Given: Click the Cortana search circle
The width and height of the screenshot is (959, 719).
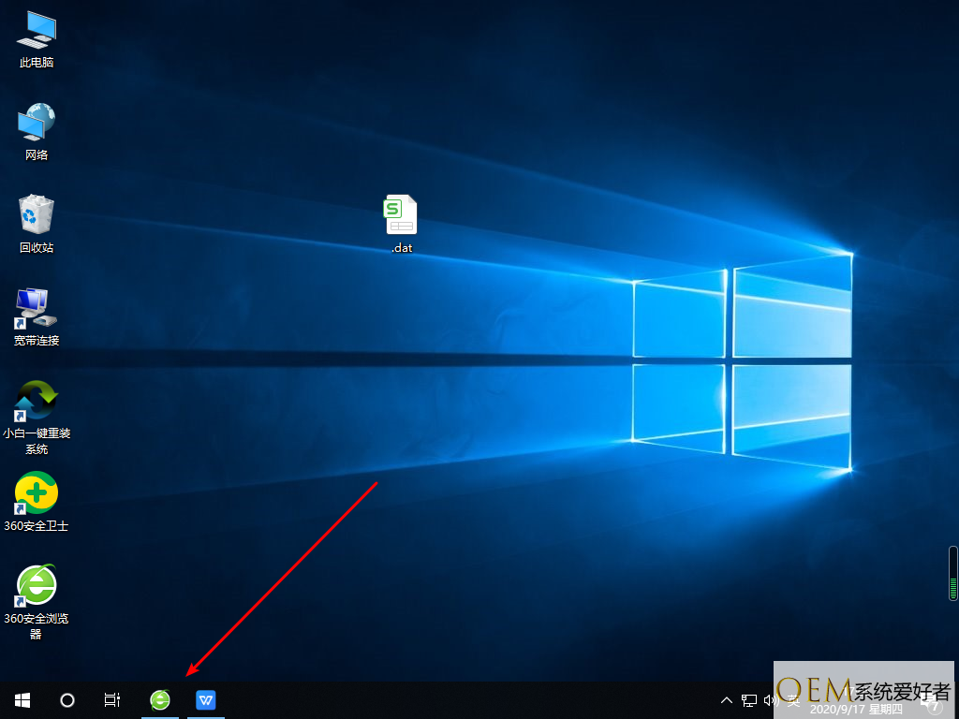Looking at the screenshot, I should pos(67,699).
